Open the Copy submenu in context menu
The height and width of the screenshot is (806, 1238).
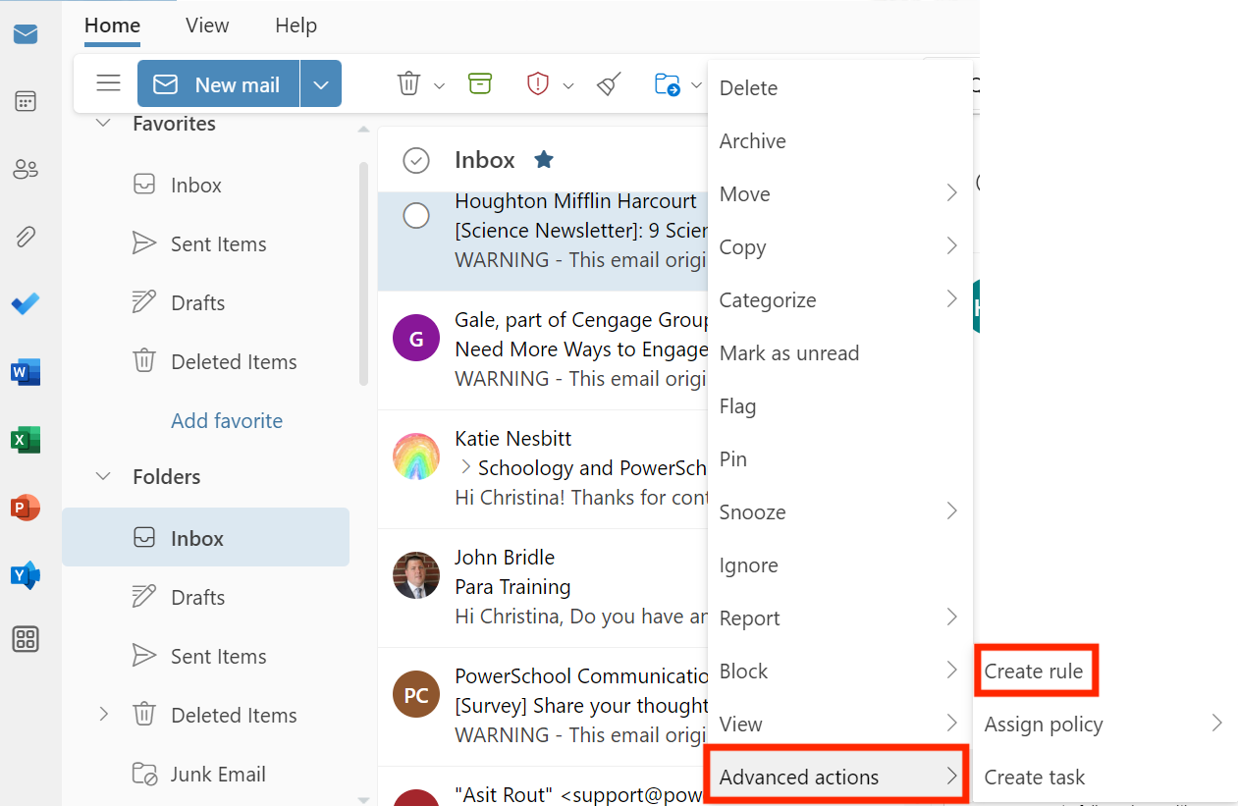pyautogui.click(x=840, y=247)
